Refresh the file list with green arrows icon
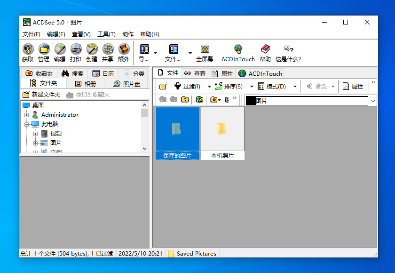Image resolution: width=395 pixels, height=273 pixels. click(x=199, y=99)
